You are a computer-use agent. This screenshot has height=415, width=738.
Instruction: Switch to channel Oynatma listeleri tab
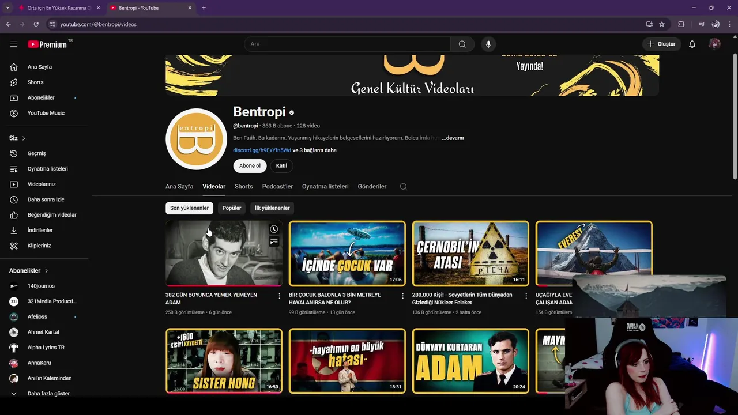[325, 187]
